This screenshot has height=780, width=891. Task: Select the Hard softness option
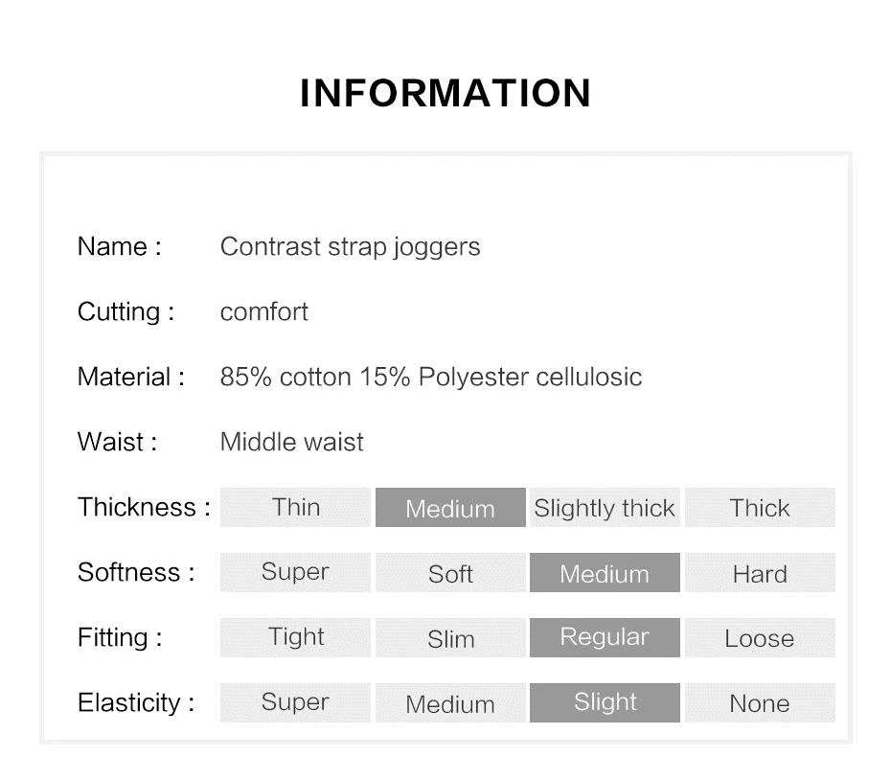pyautogui.click(x=760, y=572)
